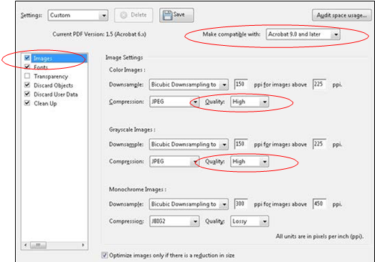The image size is (375, 262).
Task: Open Color Images Downsample method dropdown
Action: pos(189,84)
